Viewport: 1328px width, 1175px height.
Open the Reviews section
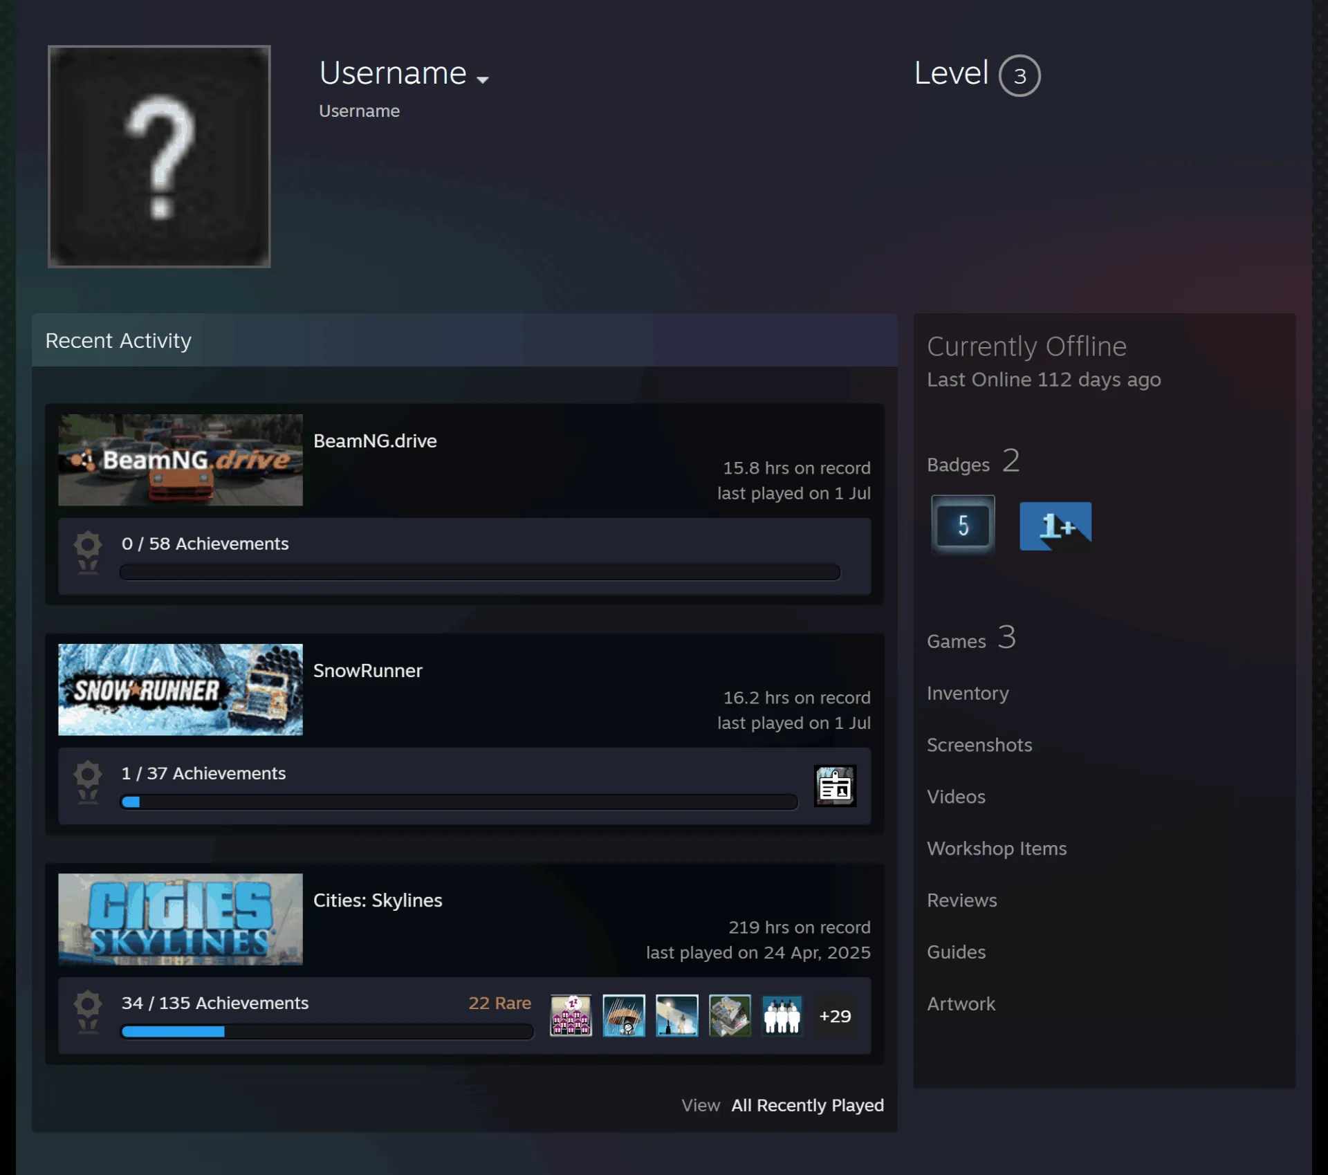pyautogui.click(x=962, y=900)
